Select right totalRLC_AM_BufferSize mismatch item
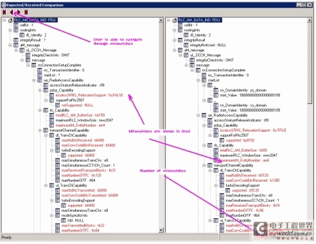 (243, 150)
